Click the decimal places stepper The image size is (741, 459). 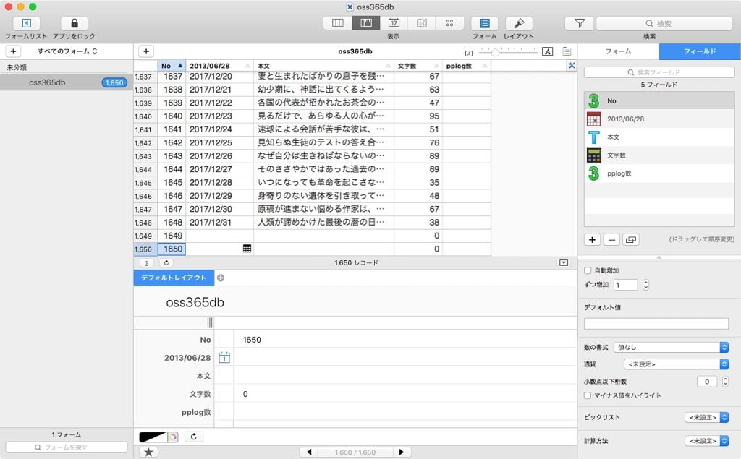tap(725, 382)
